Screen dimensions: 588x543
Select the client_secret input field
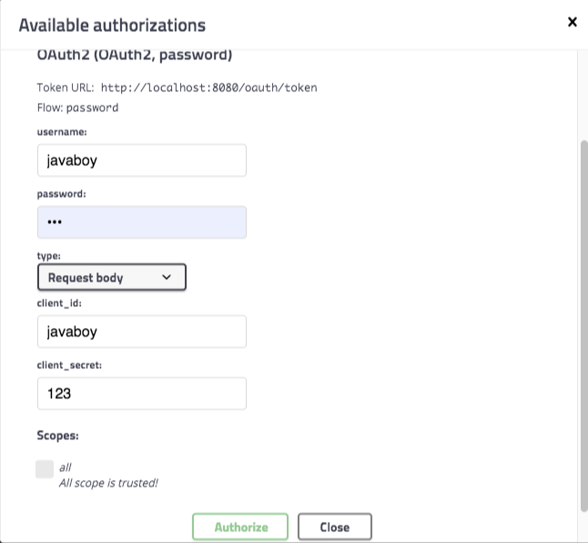[141, 394]
